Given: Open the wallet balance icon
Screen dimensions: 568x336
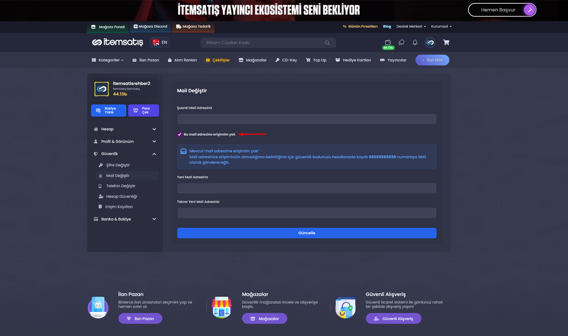Looking at the screenshot, I should click(388, 42).
